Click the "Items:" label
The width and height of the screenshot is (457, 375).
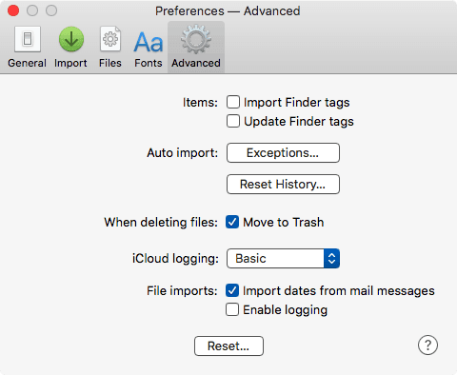pyautogui.click(x=200, y=102)
